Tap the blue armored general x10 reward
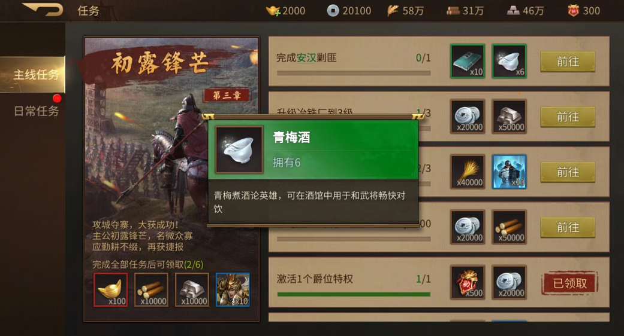624x336 pixels. (x=510, y=172)
